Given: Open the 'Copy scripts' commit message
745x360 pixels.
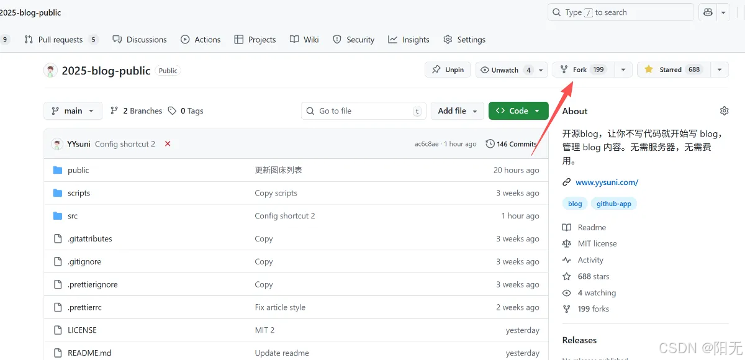Looking at the screenshot, I should 276,193.
